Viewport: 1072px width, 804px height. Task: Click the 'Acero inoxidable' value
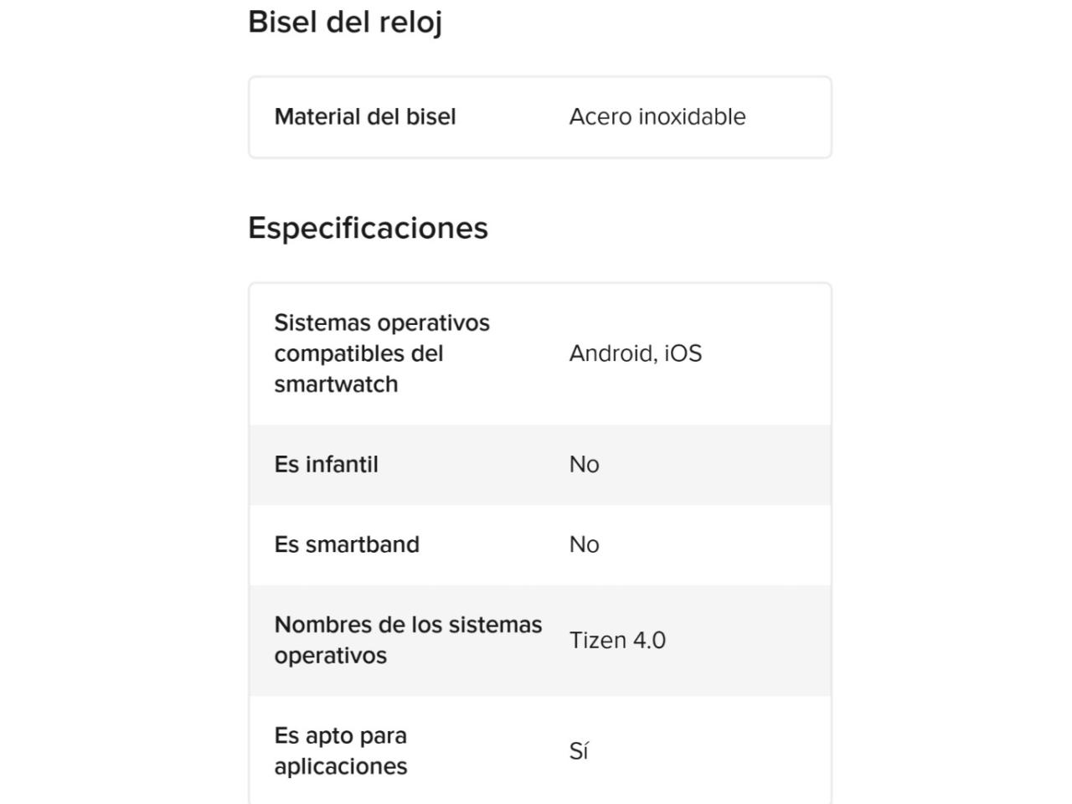point(657,116)
